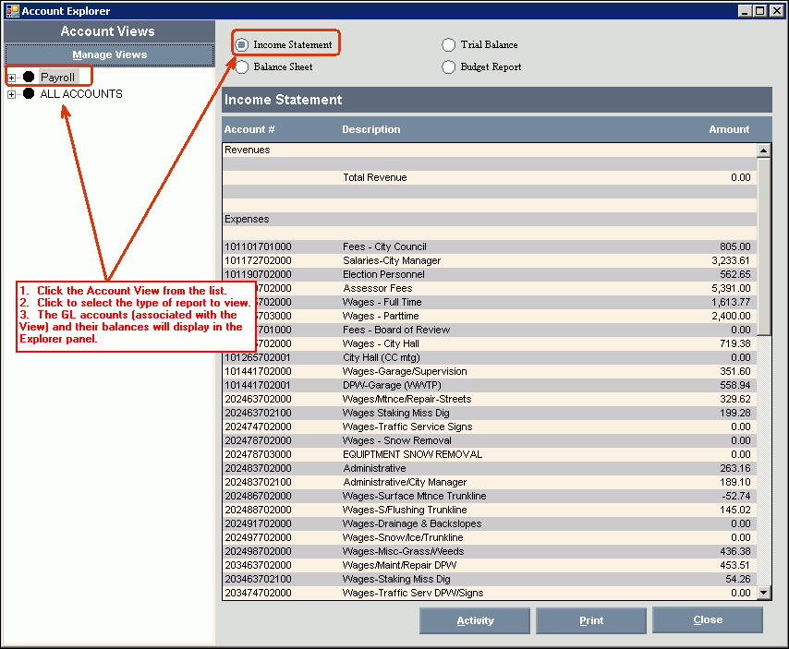The height and width of the screenshot is (649, 789).
Task: Select the Payroll account view
Action: click(x=57, y=78)
